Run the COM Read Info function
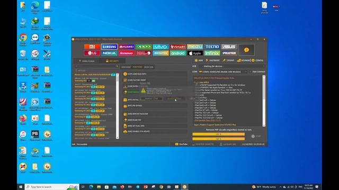 click(155, 74)
